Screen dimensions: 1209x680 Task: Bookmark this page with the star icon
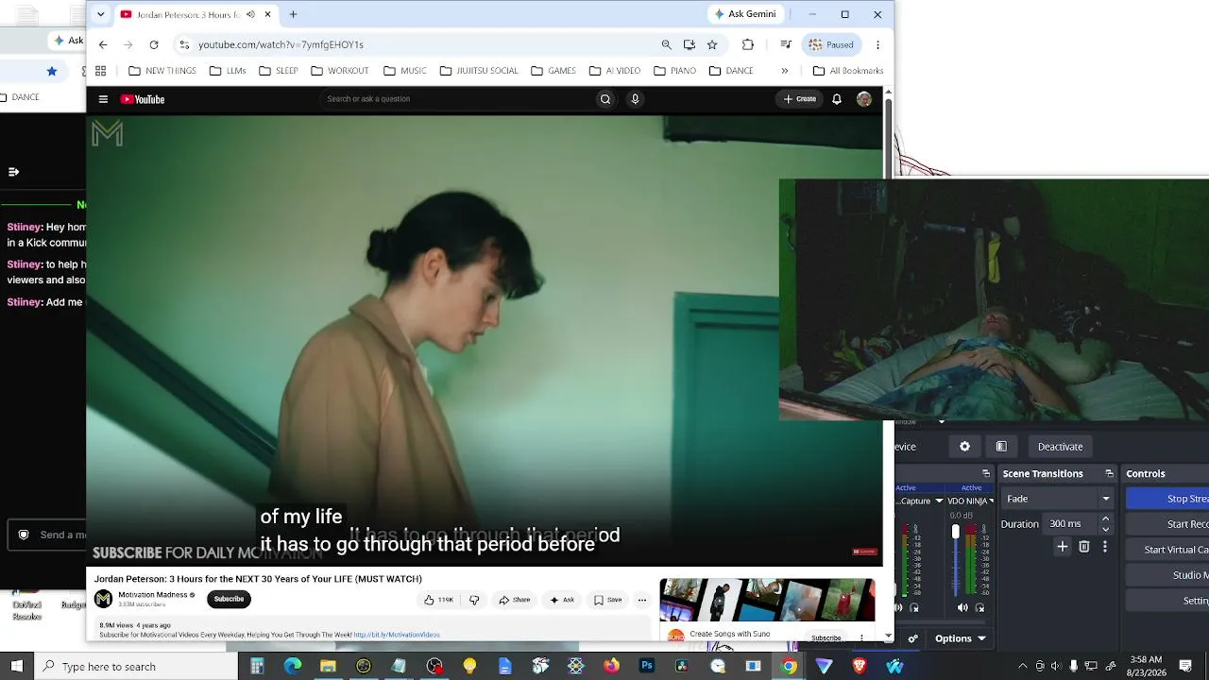tap(712, 44)
